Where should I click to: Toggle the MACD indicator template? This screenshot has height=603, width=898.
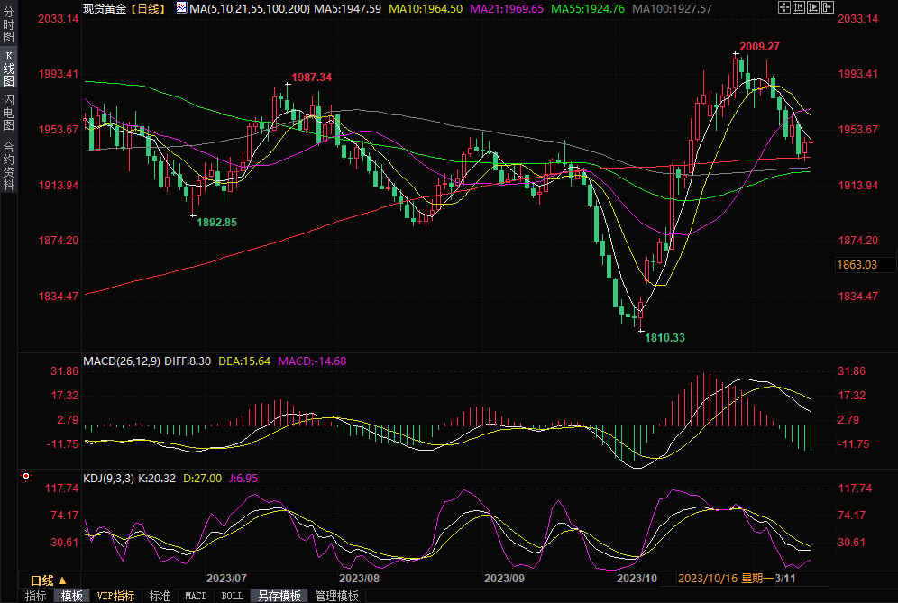(x=196, y=596)
